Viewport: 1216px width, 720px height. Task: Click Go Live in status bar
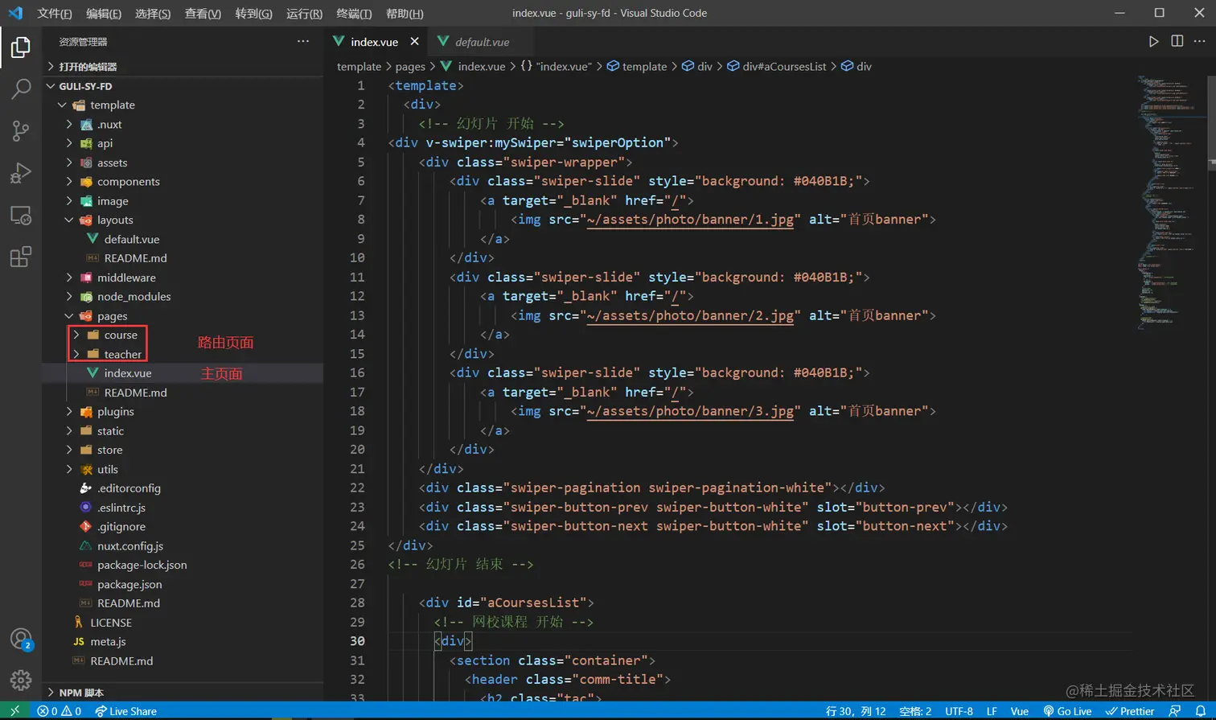pos(1067,711)
